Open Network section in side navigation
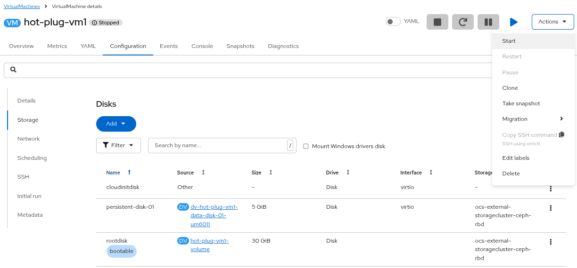The height and width of the screenshot is (268, 577). [28, 139]
